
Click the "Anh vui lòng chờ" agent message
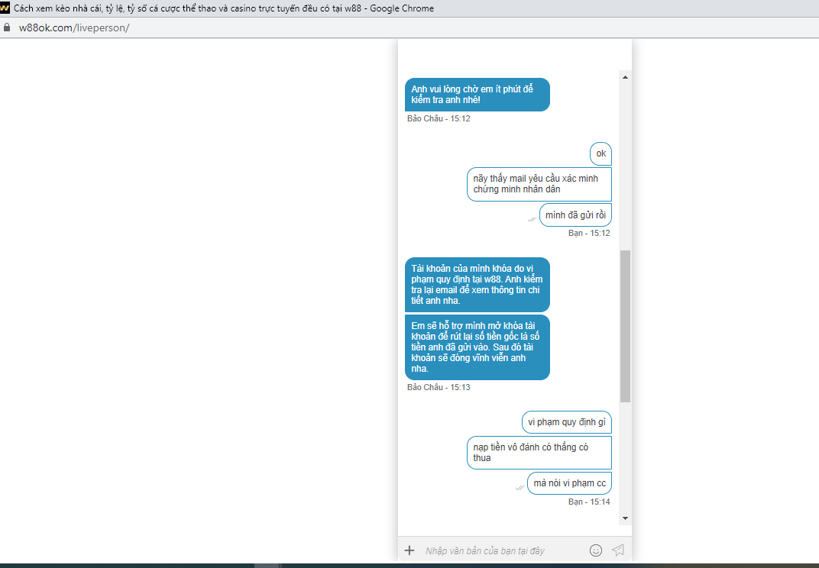(x=477, y=95)
